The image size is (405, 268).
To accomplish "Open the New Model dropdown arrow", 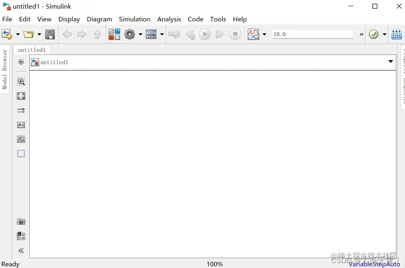I will [x=18, y=34].
